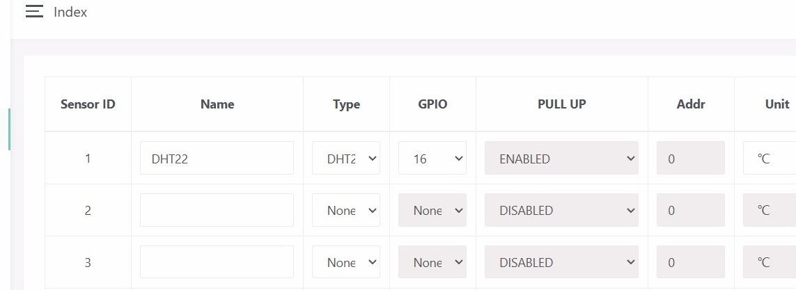Open the pull up dropdown for sensor 2

[x=561, y=210]
